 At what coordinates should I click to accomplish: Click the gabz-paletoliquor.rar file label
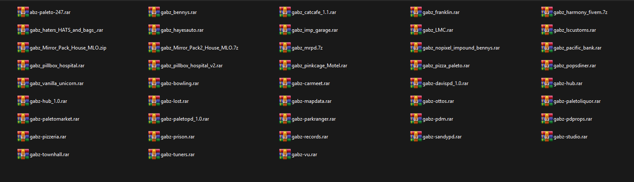(x=577, y=101)
